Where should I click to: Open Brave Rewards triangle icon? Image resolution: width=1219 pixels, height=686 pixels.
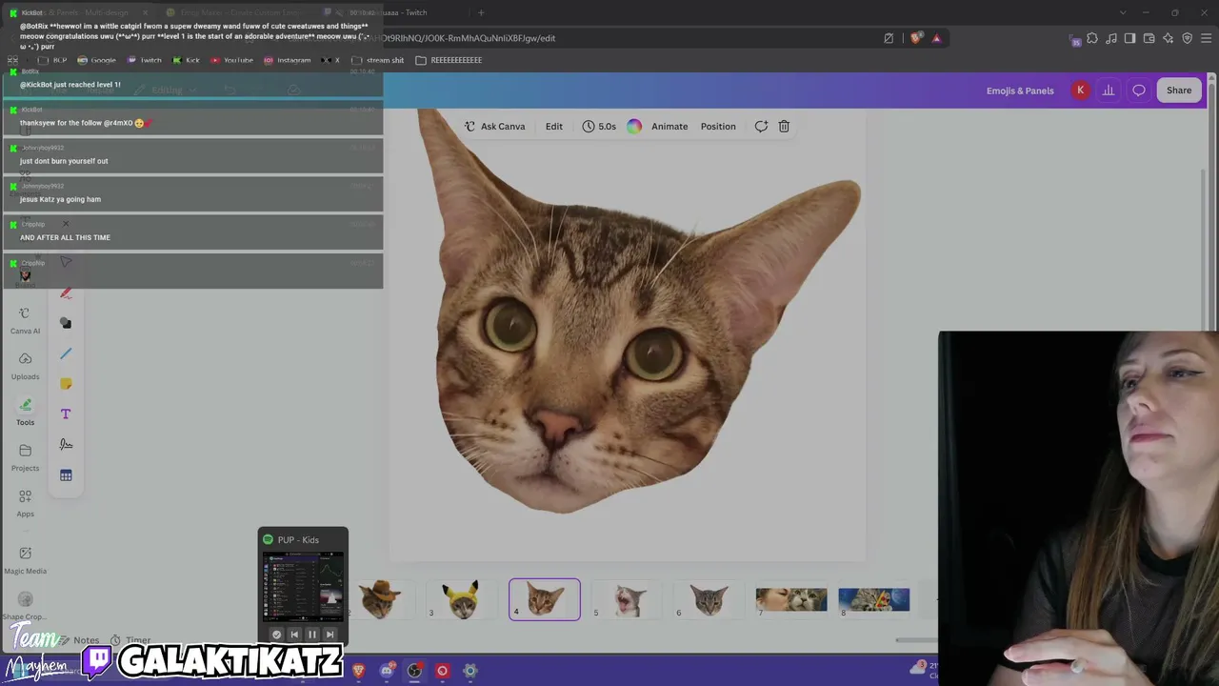tap(936, 38)
